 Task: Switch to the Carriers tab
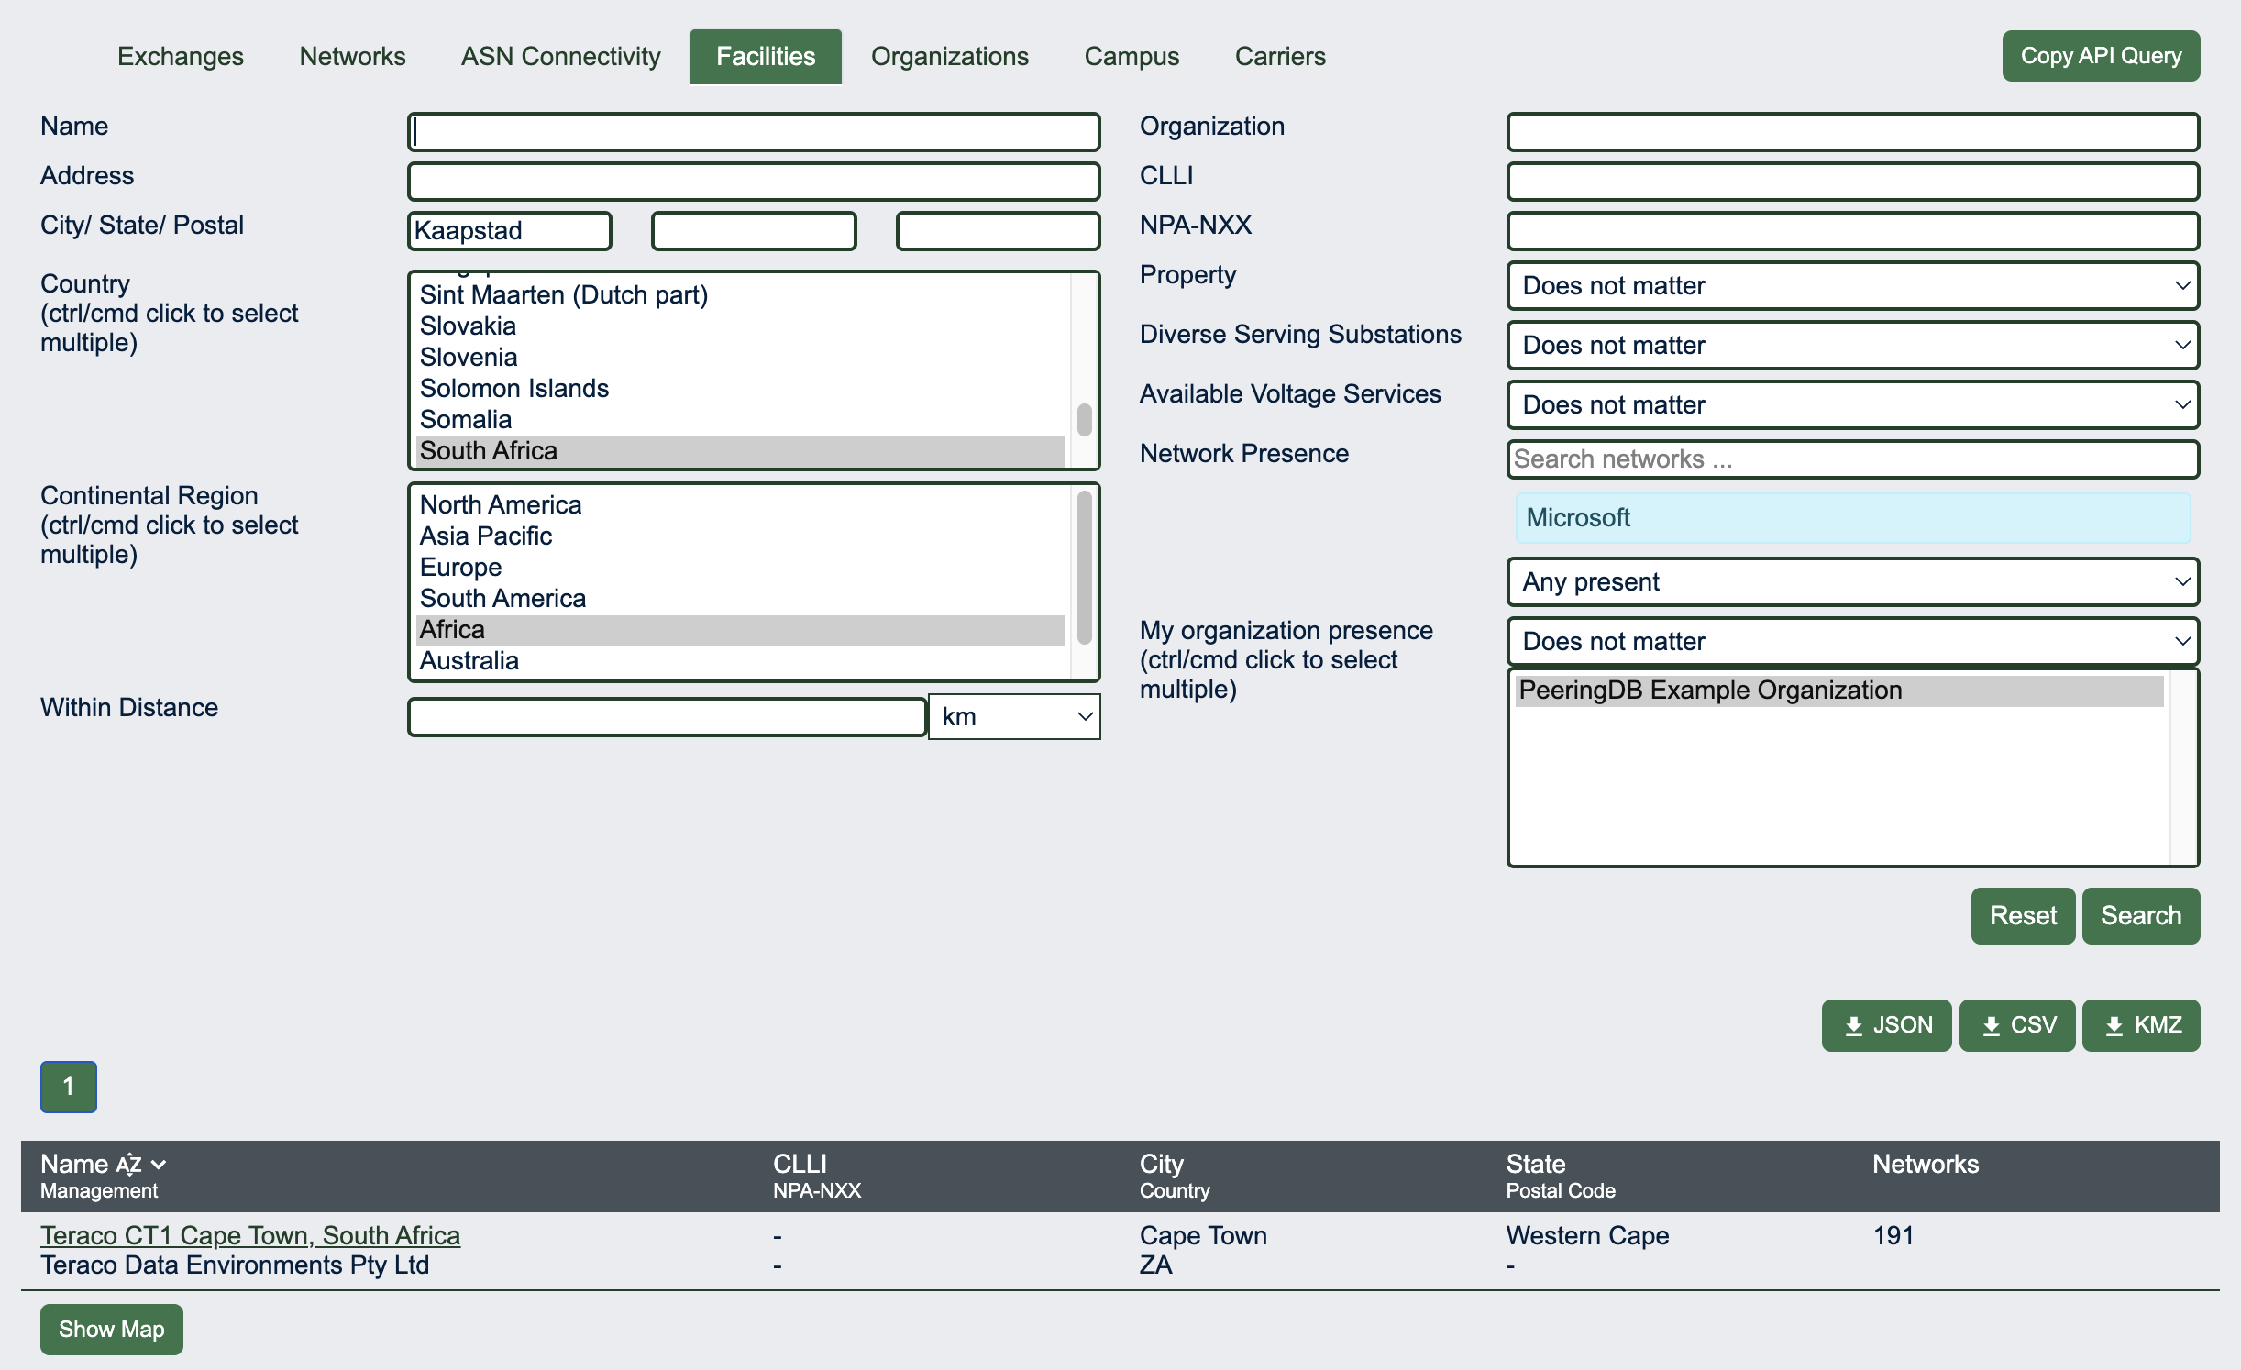[x=1280, y=56]
